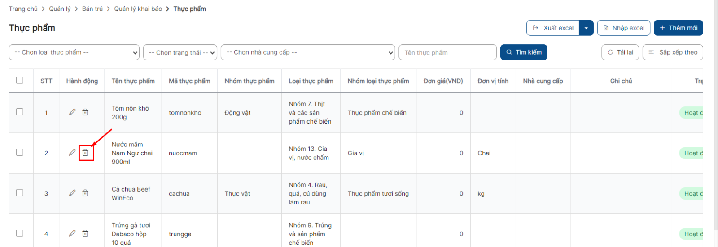The image size is (718, 247).
Task: Tick the checkbox for row 3 cachua
Action: [20, 192]
